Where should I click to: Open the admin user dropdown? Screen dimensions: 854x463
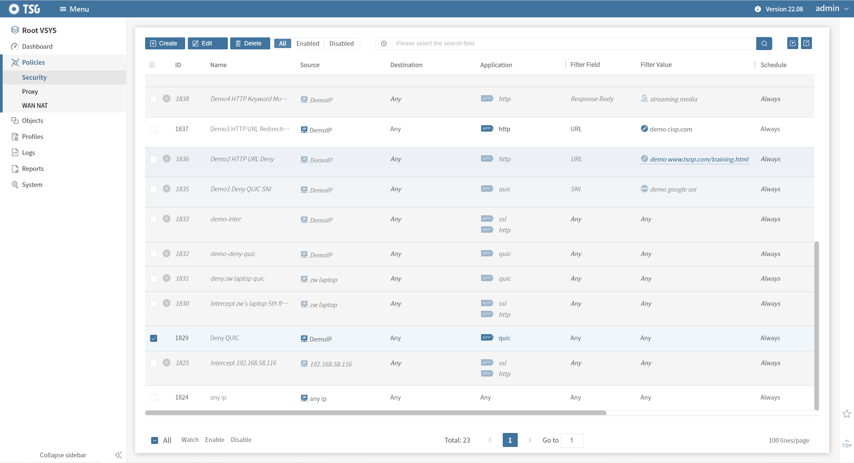tap(832, 9)
